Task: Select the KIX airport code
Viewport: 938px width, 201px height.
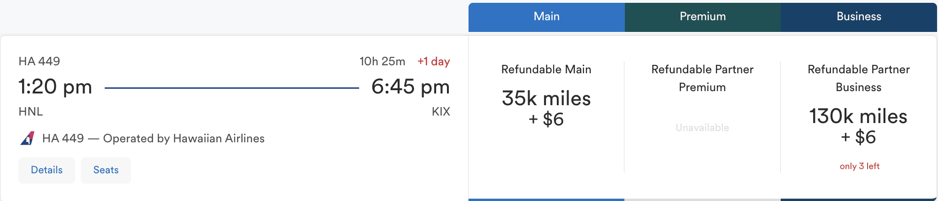Action: pos(441,112)
